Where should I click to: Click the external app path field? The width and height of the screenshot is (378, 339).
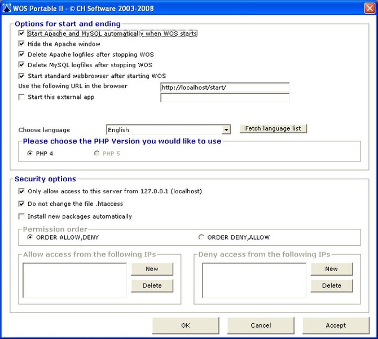[x=225, y=98]
